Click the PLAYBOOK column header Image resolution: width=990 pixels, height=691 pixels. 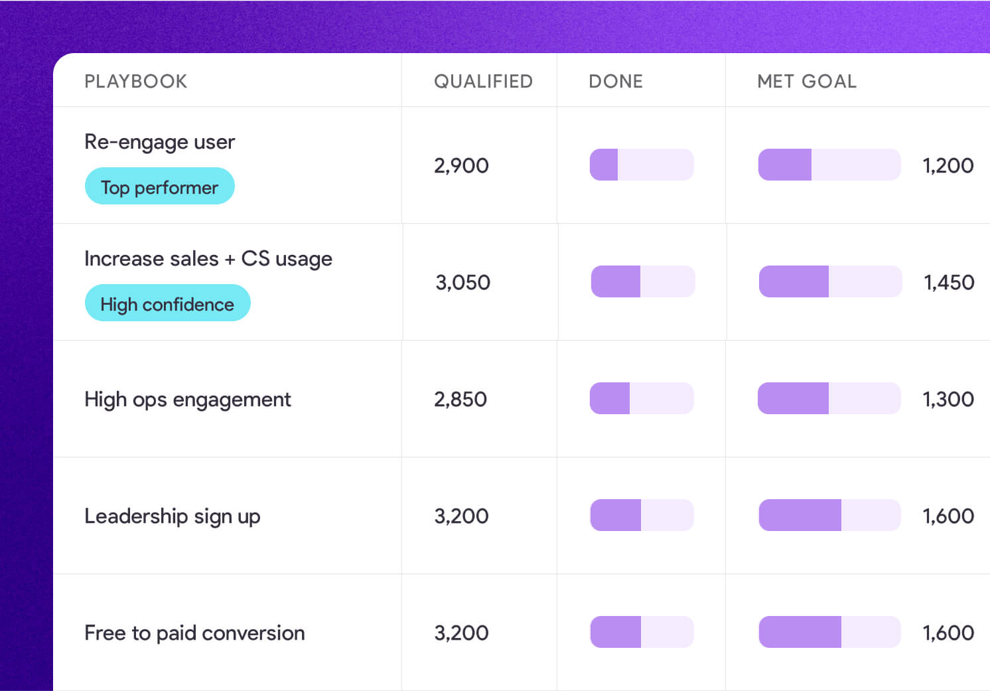(x=136, y=81)
